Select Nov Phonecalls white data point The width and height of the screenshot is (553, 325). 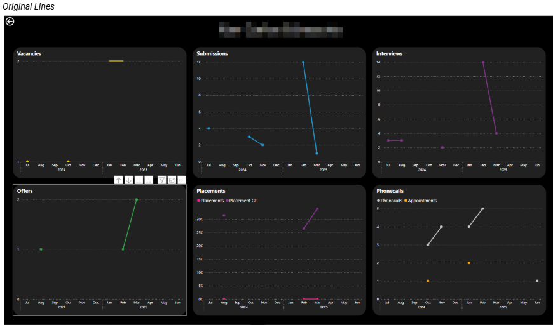[x=442, y=227]
